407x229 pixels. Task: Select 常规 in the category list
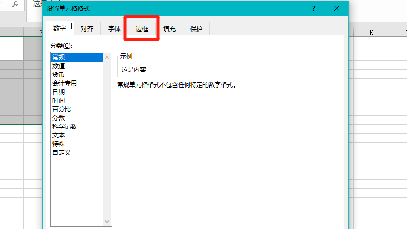coord(59,57)
